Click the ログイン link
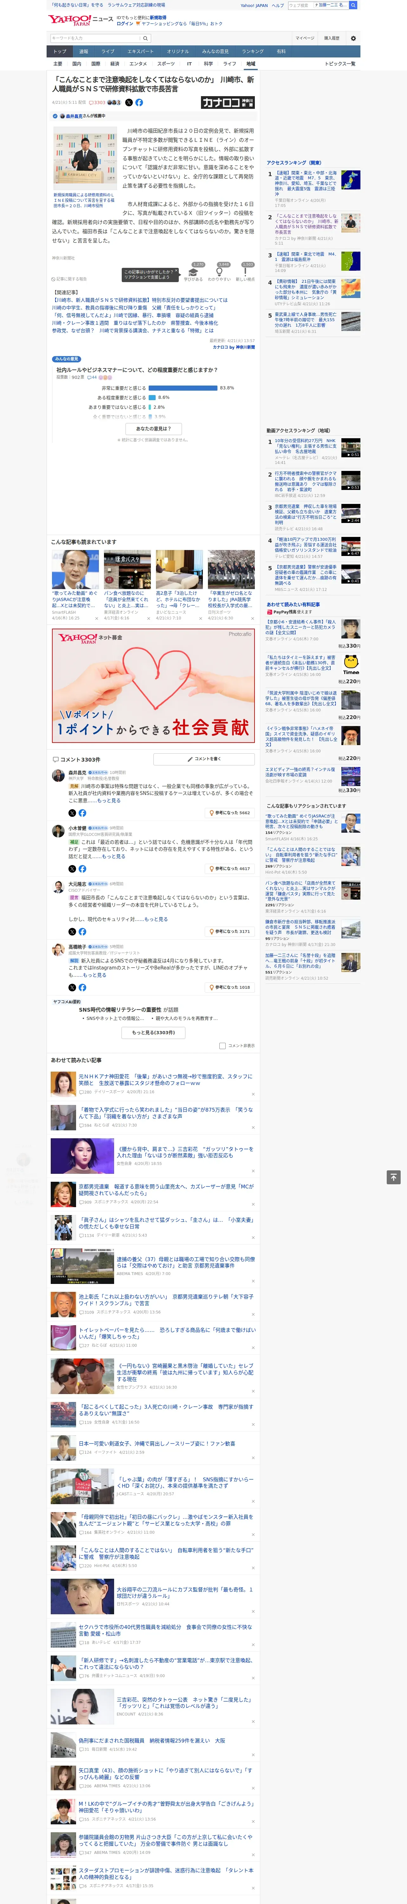407x1904 pixels. (125, 24)
